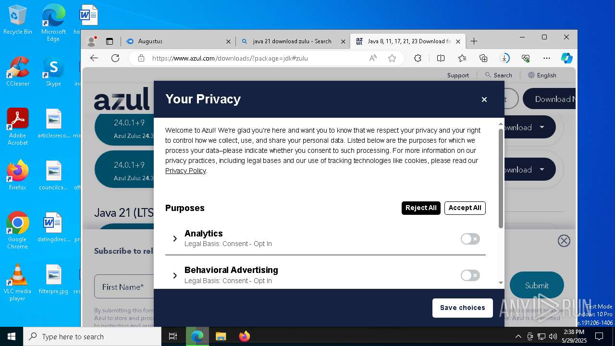Open the first 24.0.1+9 Download dropdown arrow
The image size is (615, 346).
[542, 127]
